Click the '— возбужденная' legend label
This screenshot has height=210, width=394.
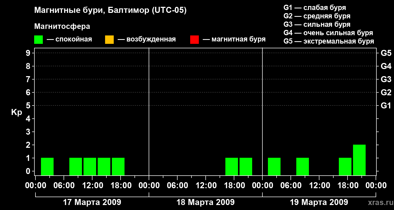[147, 39]
